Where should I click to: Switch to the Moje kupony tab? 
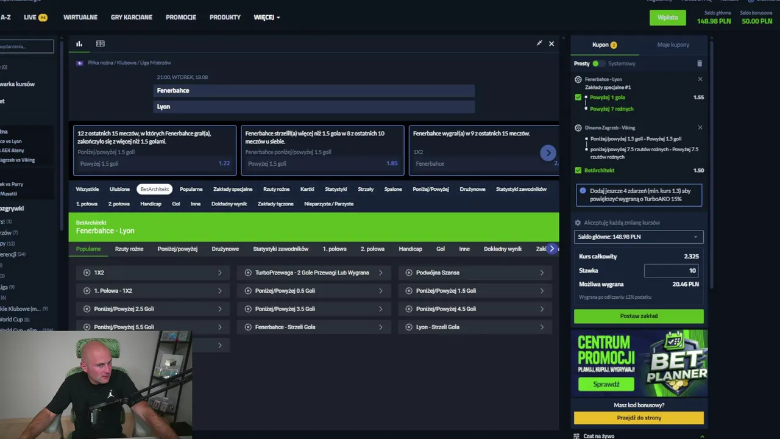tap(673, 45)
